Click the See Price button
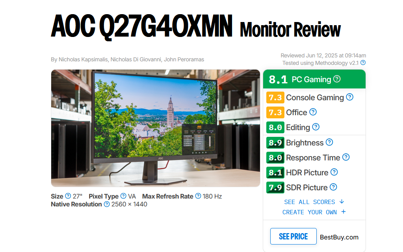The image size is (403, 252). click(293, 236)
